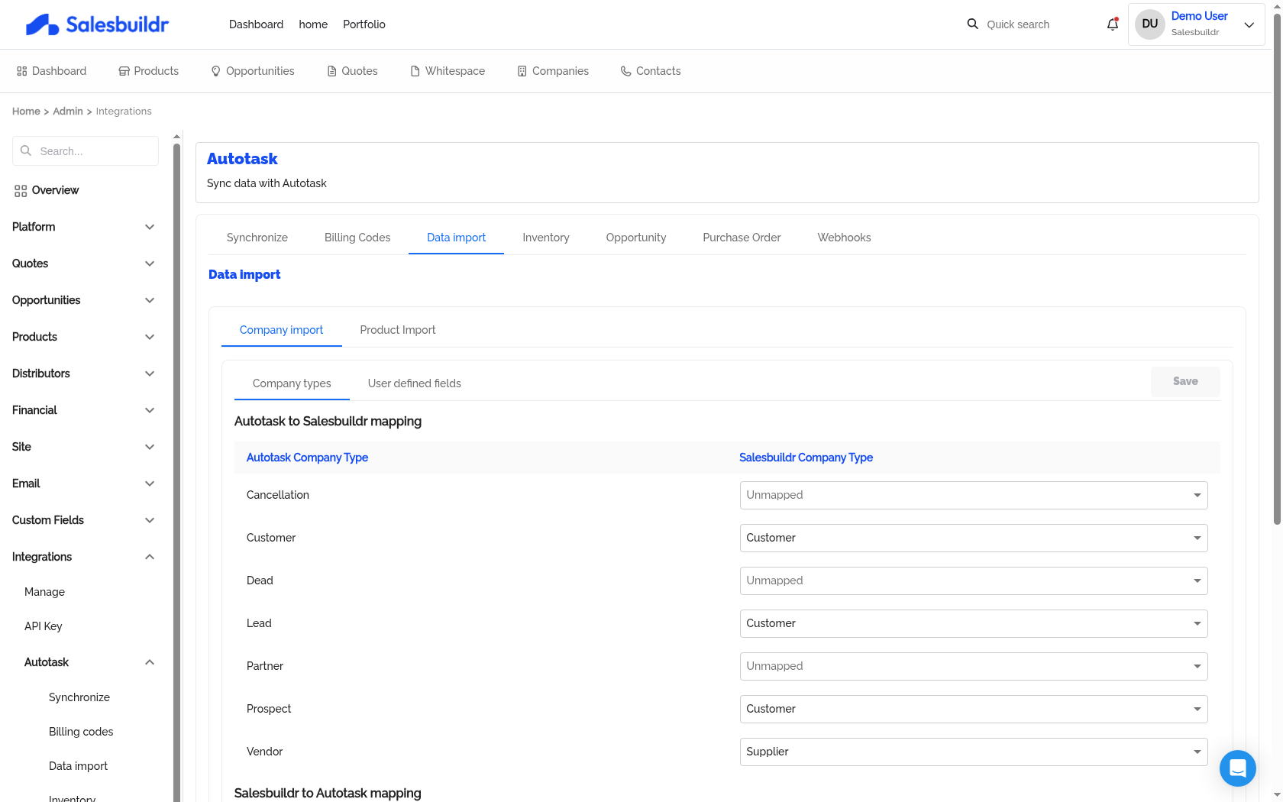The image size is (1283, 802).
Task: Open Manage under Integrations
Action: 44,592
